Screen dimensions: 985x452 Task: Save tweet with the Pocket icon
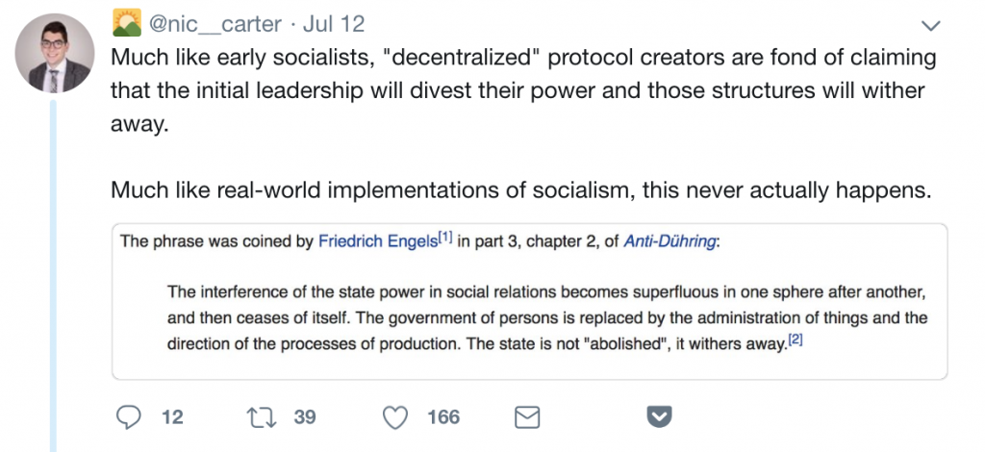click(658, 417)
